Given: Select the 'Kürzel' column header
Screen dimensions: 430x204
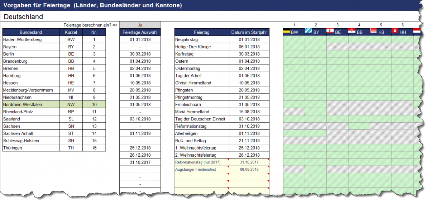Looking at the screenshot, I should (71, 32).
